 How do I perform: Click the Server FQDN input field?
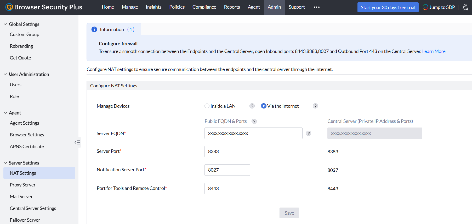point(253,133)
